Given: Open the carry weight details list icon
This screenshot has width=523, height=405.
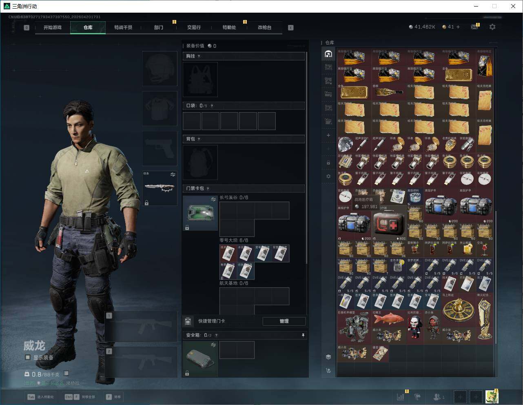Looking at the screenshot, I should 66,374.
